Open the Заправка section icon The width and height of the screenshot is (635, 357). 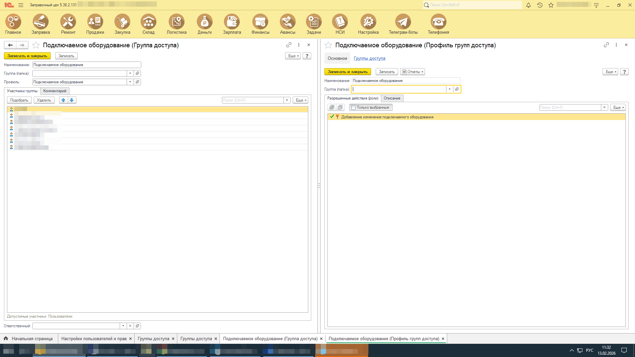point(41,22)
